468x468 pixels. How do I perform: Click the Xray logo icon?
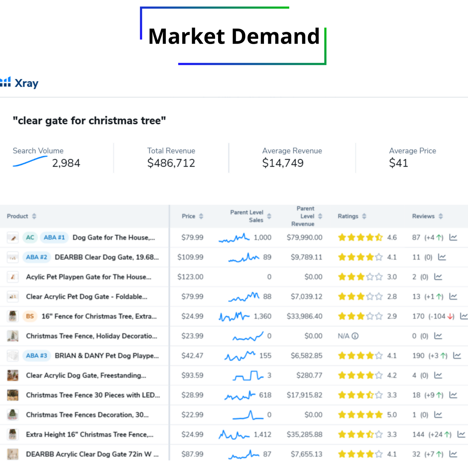(5, 82)
